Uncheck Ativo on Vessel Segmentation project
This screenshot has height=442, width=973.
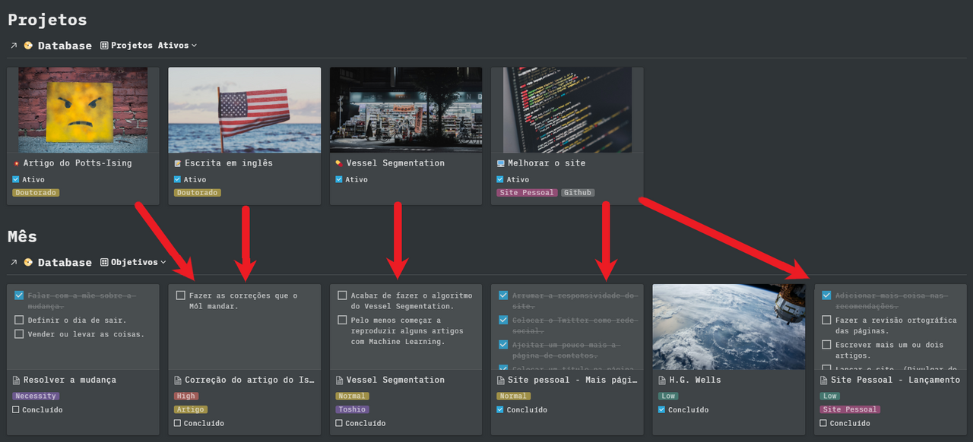coord(339,180)
